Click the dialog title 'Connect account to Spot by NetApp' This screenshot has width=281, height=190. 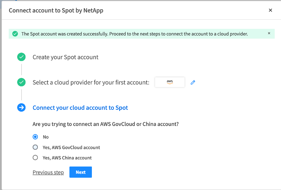(56, 11)
